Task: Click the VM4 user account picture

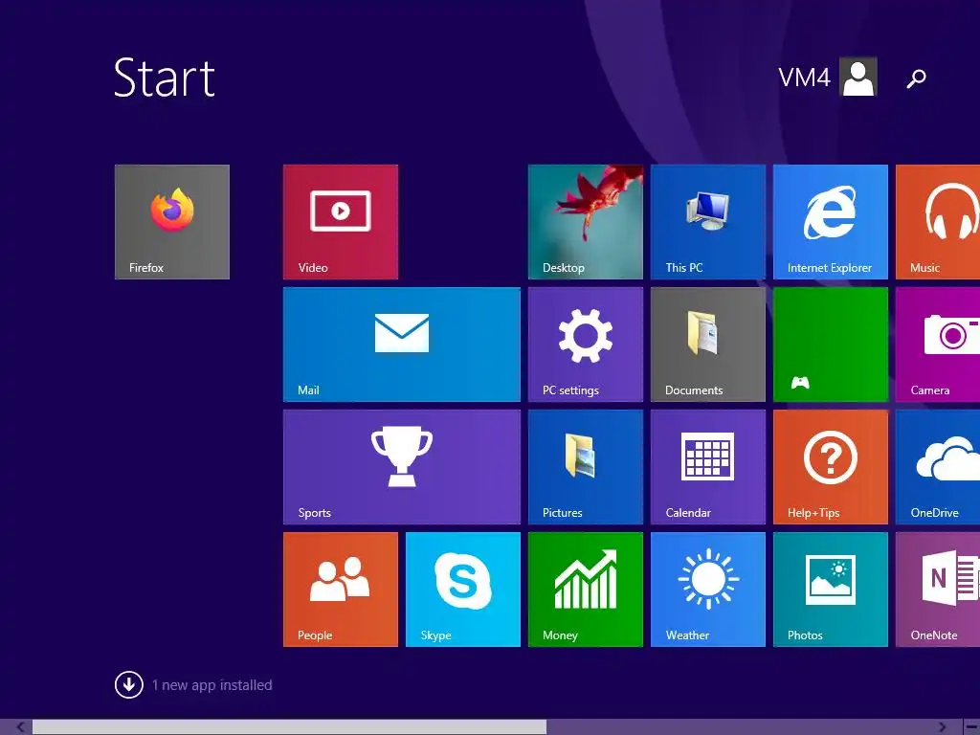Action: (x=858, y=77)
